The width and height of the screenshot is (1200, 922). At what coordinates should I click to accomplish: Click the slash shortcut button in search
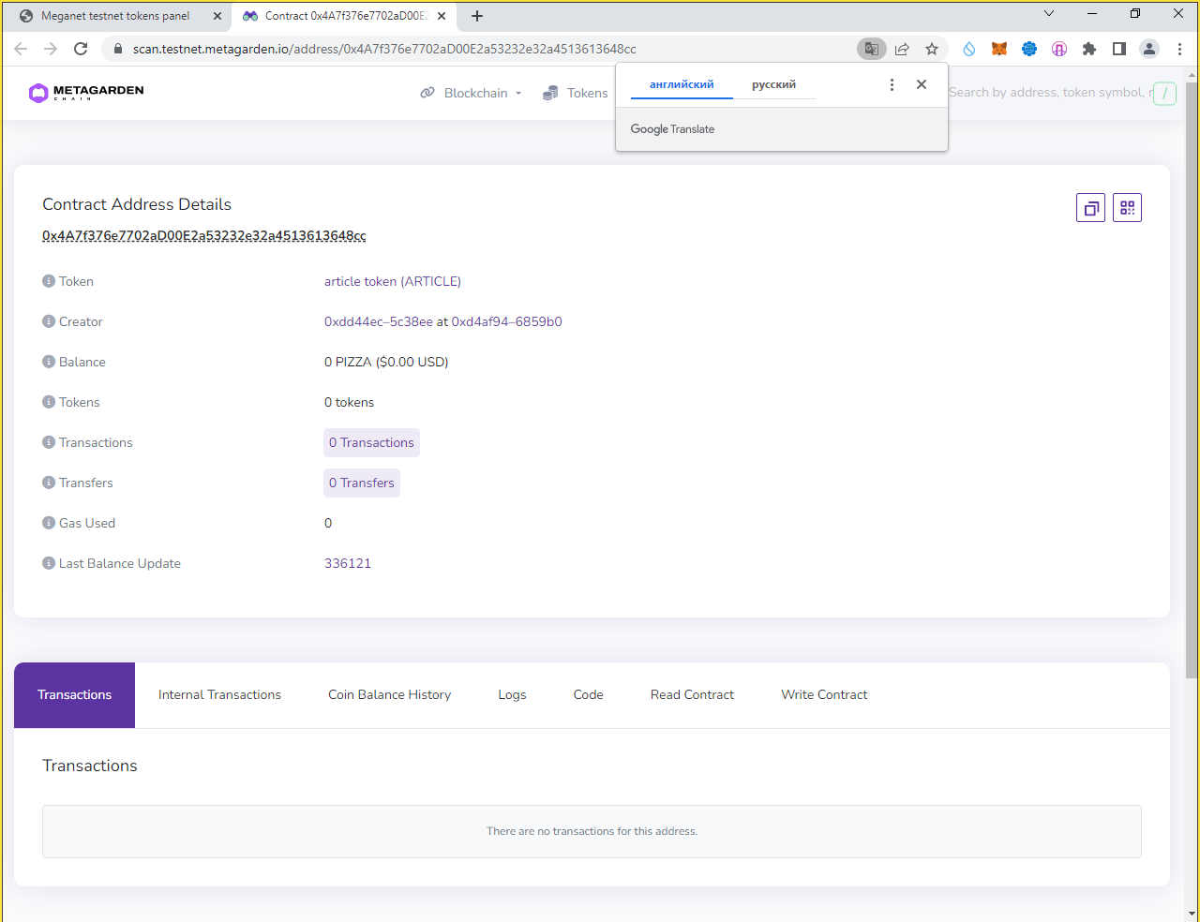pos(1164,93)
